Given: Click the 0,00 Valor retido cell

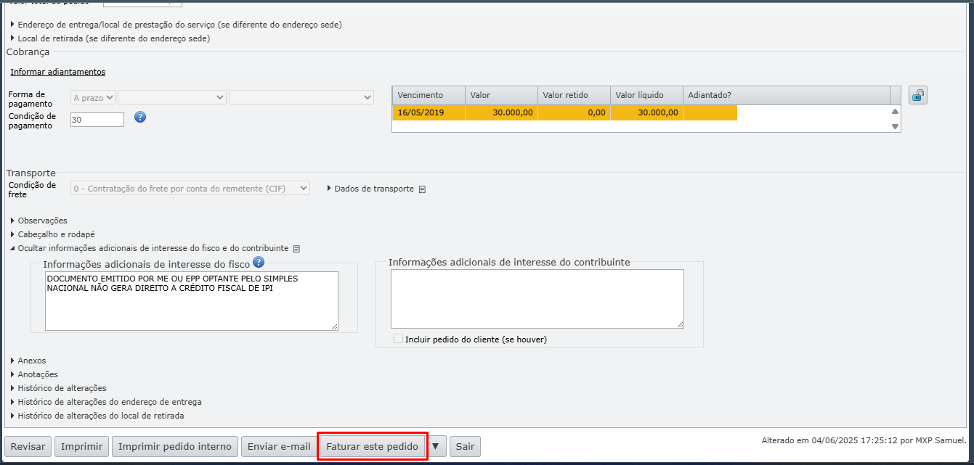Looking at the screenshot, I should point(574,112).
